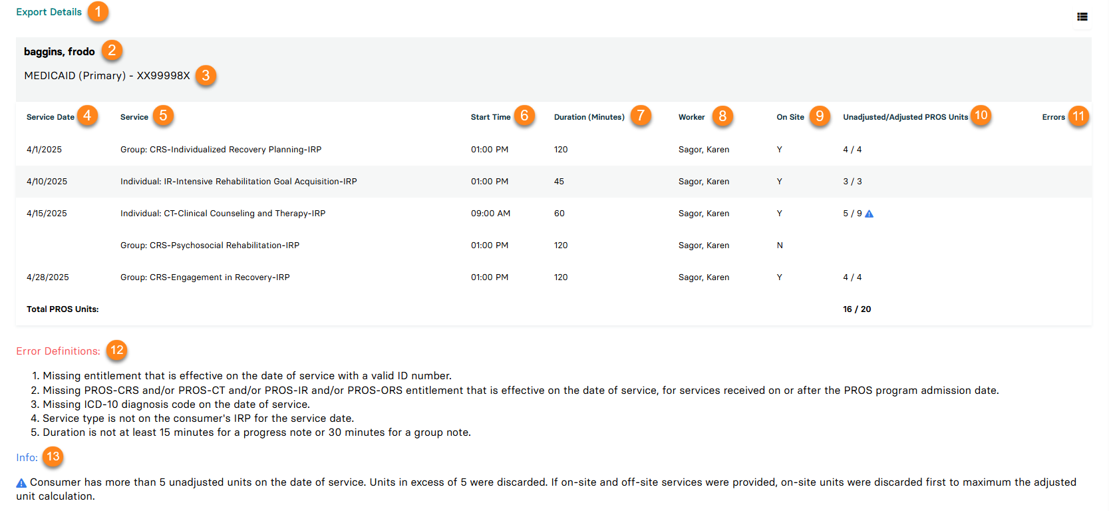
Task: Select service date 4/1/2025
Action: (44, 150)
